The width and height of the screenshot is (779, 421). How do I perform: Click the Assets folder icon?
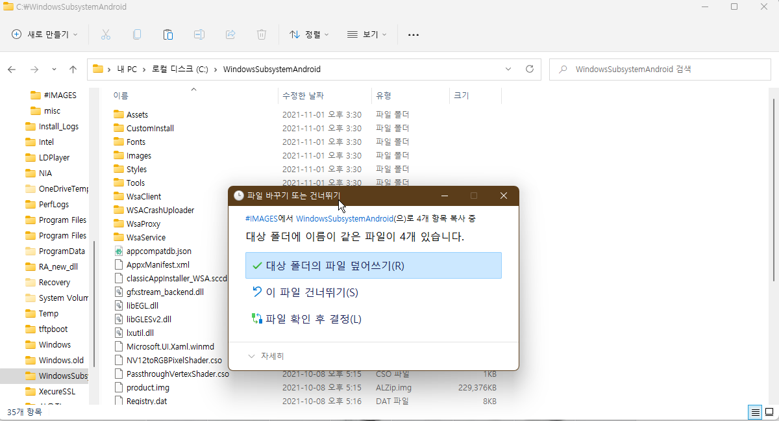tap(118, 114)
